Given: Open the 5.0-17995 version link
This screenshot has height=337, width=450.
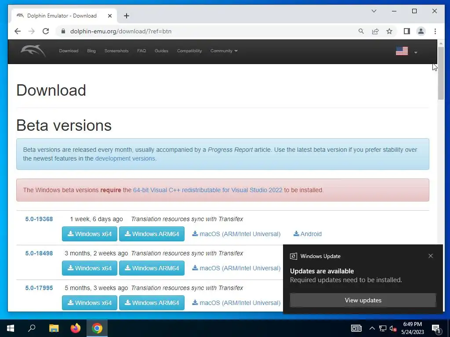Looking at the screenshot, I should (39, 288).
